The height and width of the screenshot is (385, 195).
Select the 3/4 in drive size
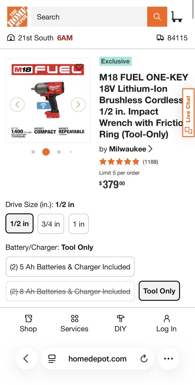pos(51,224)
